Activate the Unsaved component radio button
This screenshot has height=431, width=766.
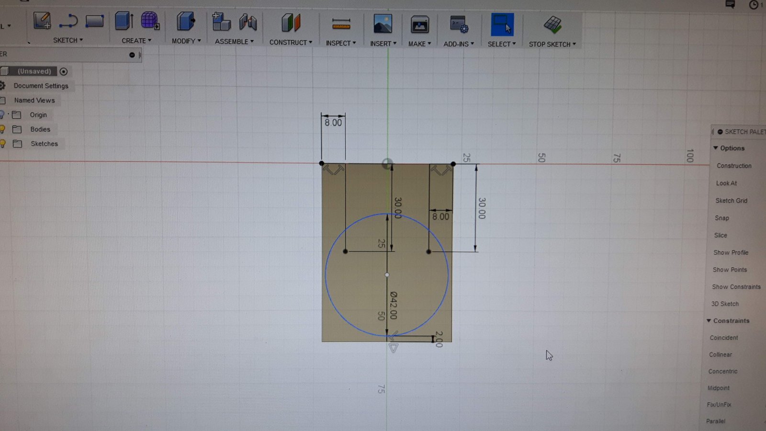click(63, 71)
